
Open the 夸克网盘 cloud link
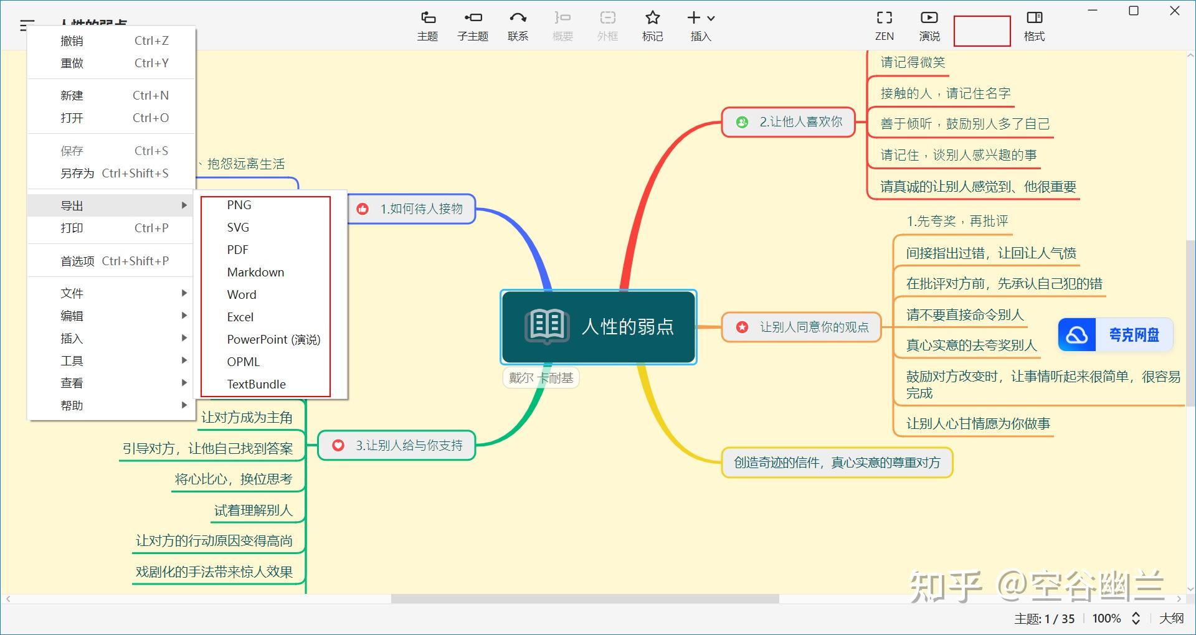click(x=1115, y=334)
